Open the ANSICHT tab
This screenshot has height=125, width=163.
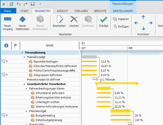pyautogui.click(x=62, y=11)
